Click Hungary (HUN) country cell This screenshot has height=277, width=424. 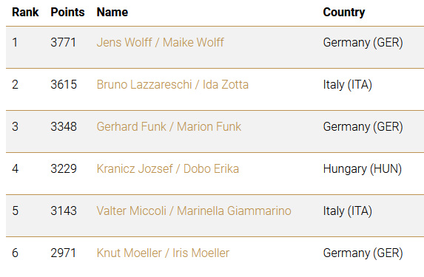click(x=363, y=169)
